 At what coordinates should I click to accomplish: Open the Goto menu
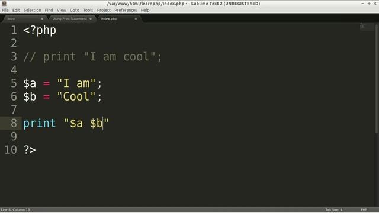(75, 10)
